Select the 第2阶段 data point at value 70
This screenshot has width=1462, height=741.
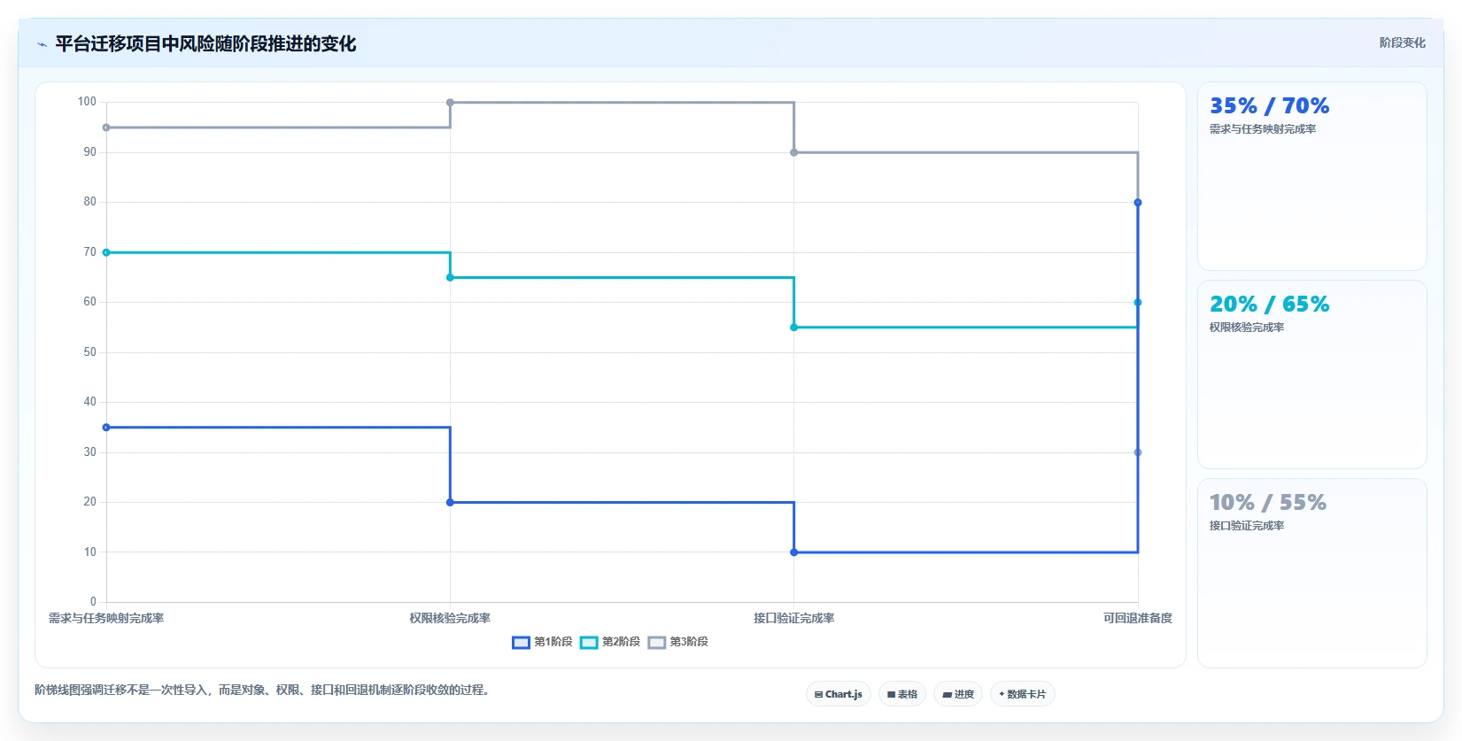click(x=106, y=252)
